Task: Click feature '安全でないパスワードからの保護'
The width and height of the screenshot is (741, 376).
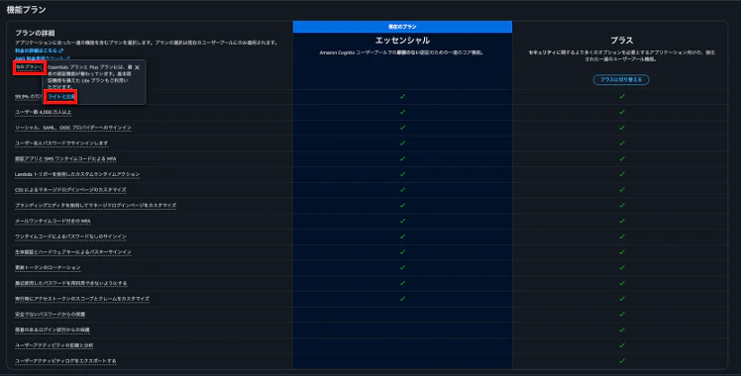Action: (51, 315)
